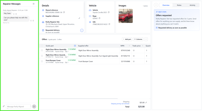Expand the Details card with down chevron
The height and width of the screenshot is (111, 202).
click(82, 30)
